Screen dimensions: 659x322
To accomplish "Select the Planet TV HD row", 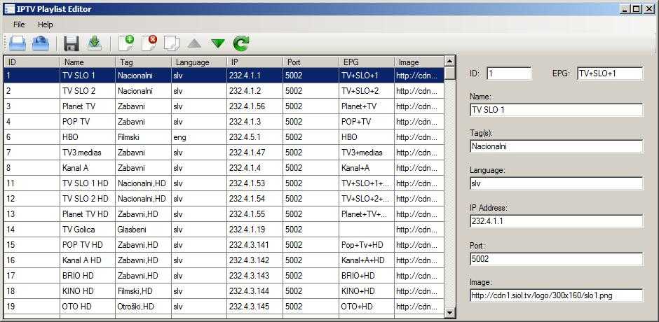I will pos(224,214).
